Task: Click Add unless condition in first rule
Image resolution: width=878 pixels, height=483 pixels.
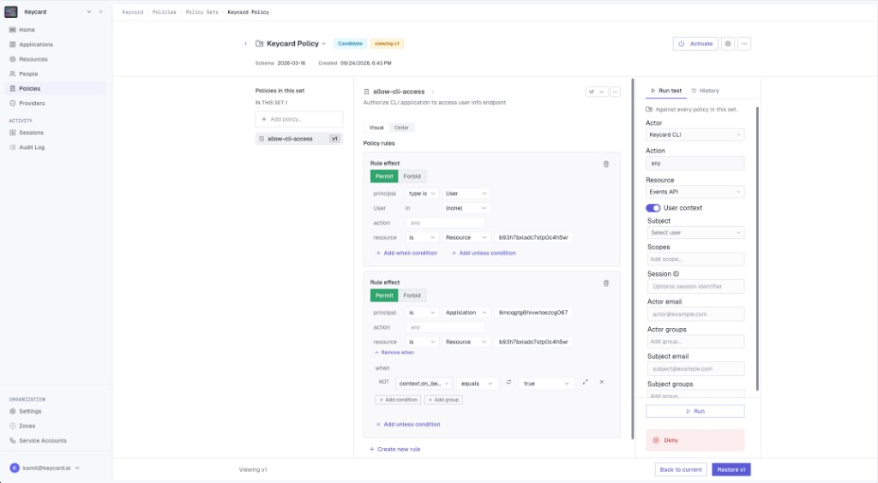Action: (x=484, y=253)
